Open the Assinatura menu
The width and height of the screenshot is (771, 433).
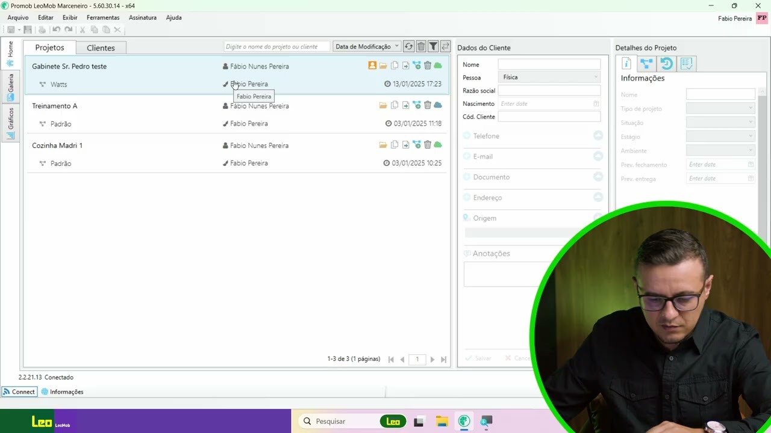[x=143, y=17]
